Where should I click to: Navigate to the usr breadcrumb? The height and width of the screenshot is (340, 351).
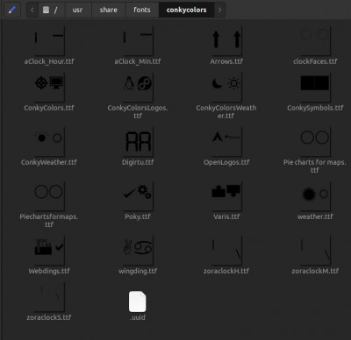coord(77,10)
